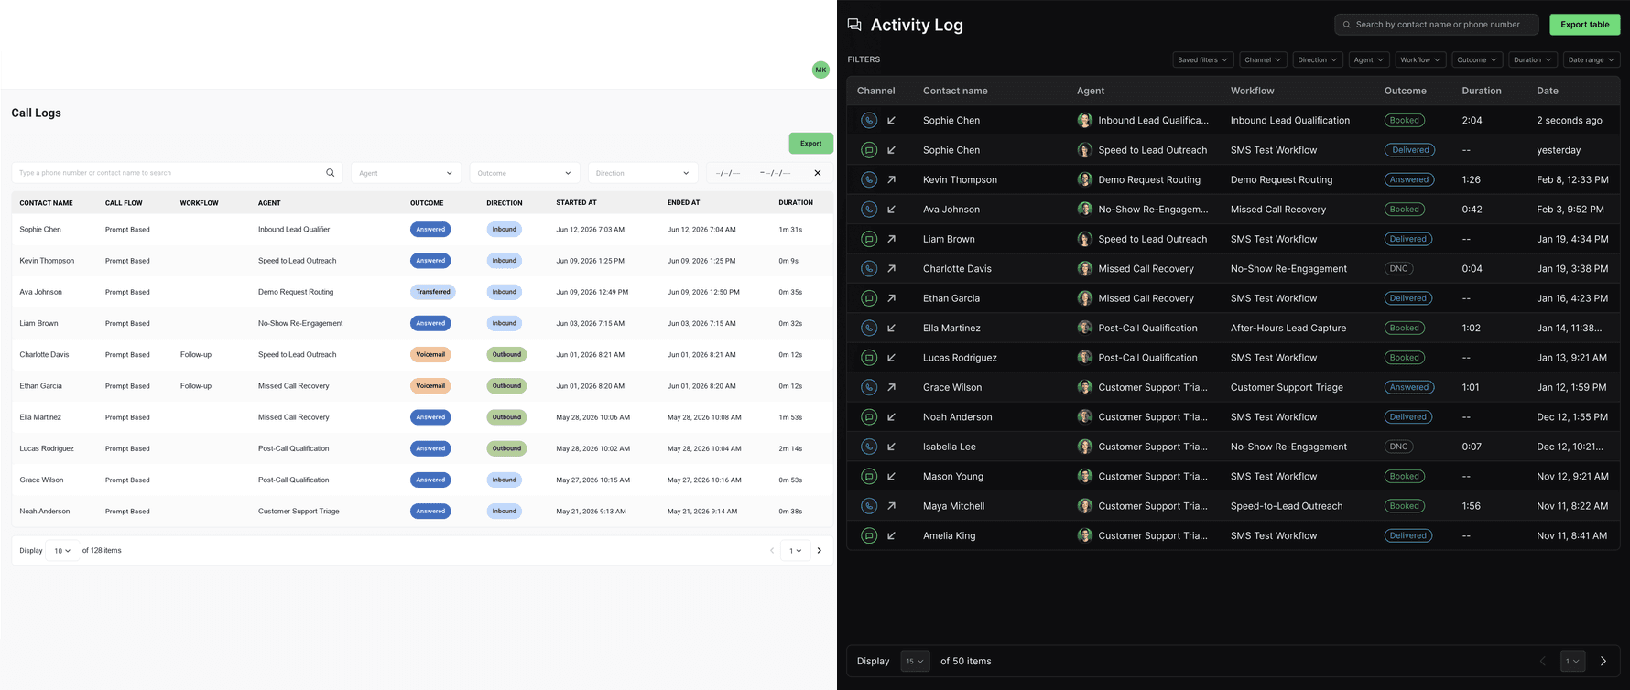Click the SMS channel icon in the Noah Anderson Activity Log row
This screenshot has width=1630, height=690.
tap(869, 417)
